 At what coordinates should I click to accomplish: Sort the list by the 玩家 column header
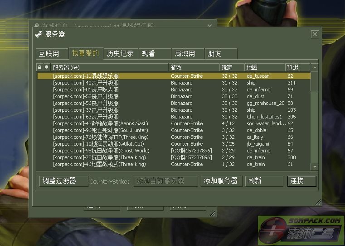tap(232, 67)
